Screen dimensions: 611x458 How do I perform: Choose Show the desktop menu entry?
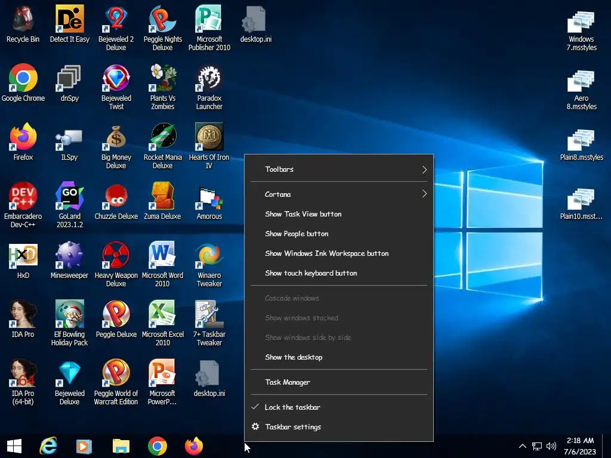(x=339, y=357)
